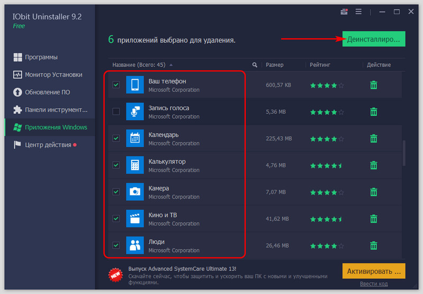Click the 26,46 MB size value
The image size is (423, 294).
pyautogui.click(x=277, y=245)
